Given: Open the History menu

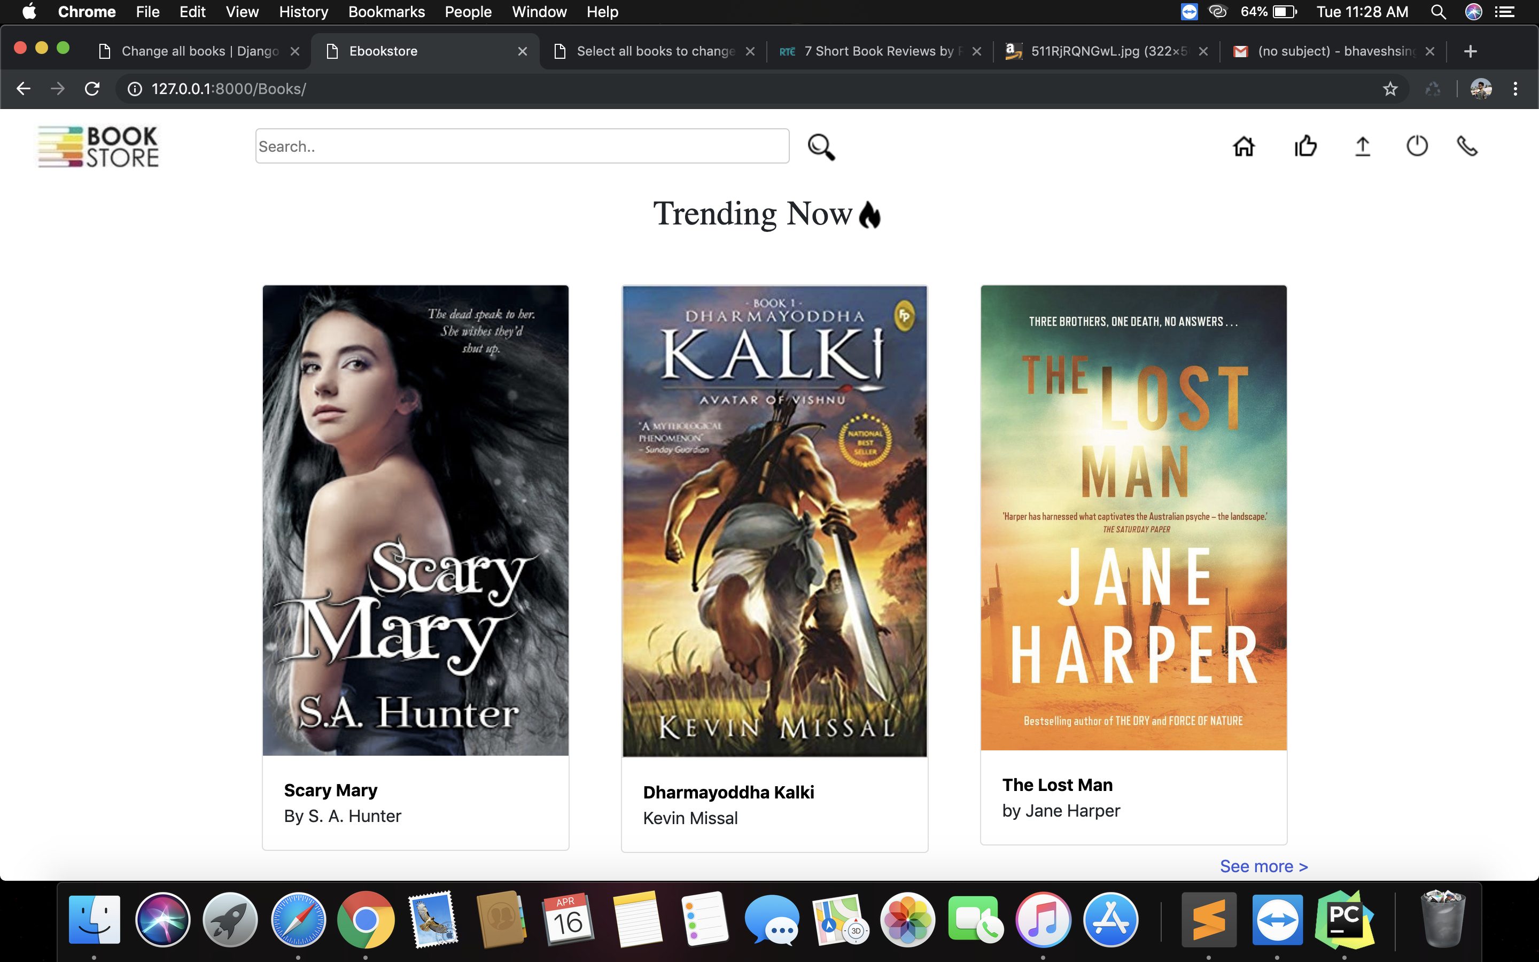Looking at the screenshot, I should [x=304, y=12].
